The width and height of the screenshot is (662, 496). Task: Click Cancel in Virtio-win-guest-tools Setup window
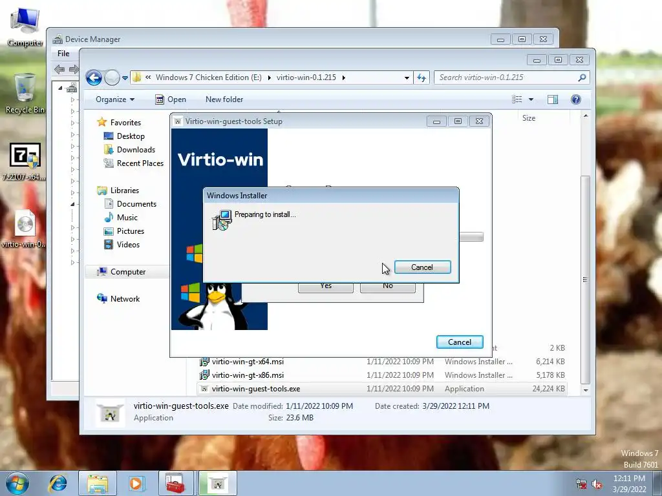[x=460, y=342]
